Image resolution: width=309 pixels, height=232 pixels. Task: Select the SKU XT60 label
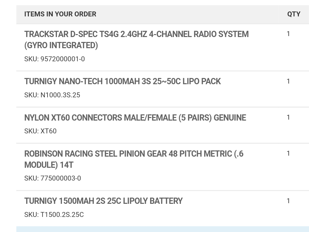pyautogui.click(x=40, y=131)
